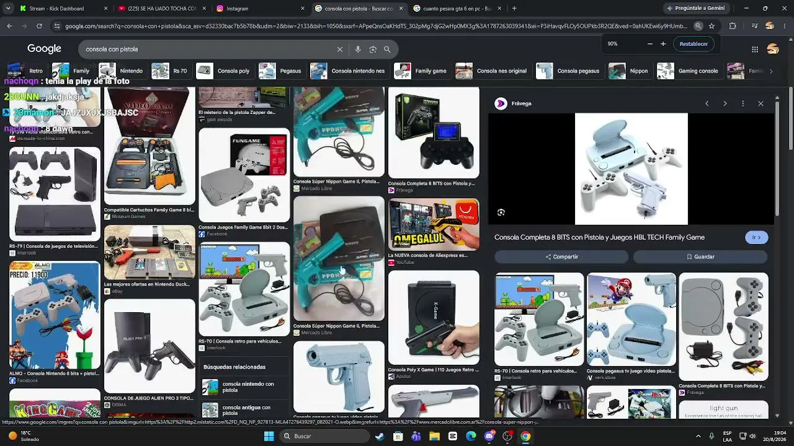Viewport: 794px width, 446px height.
Task: Reset zoom with Restablecer button
Action: [694, 44]
